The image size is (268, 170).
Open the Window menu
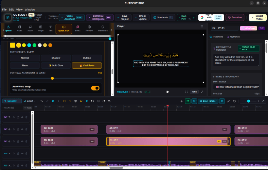(30, 9)
